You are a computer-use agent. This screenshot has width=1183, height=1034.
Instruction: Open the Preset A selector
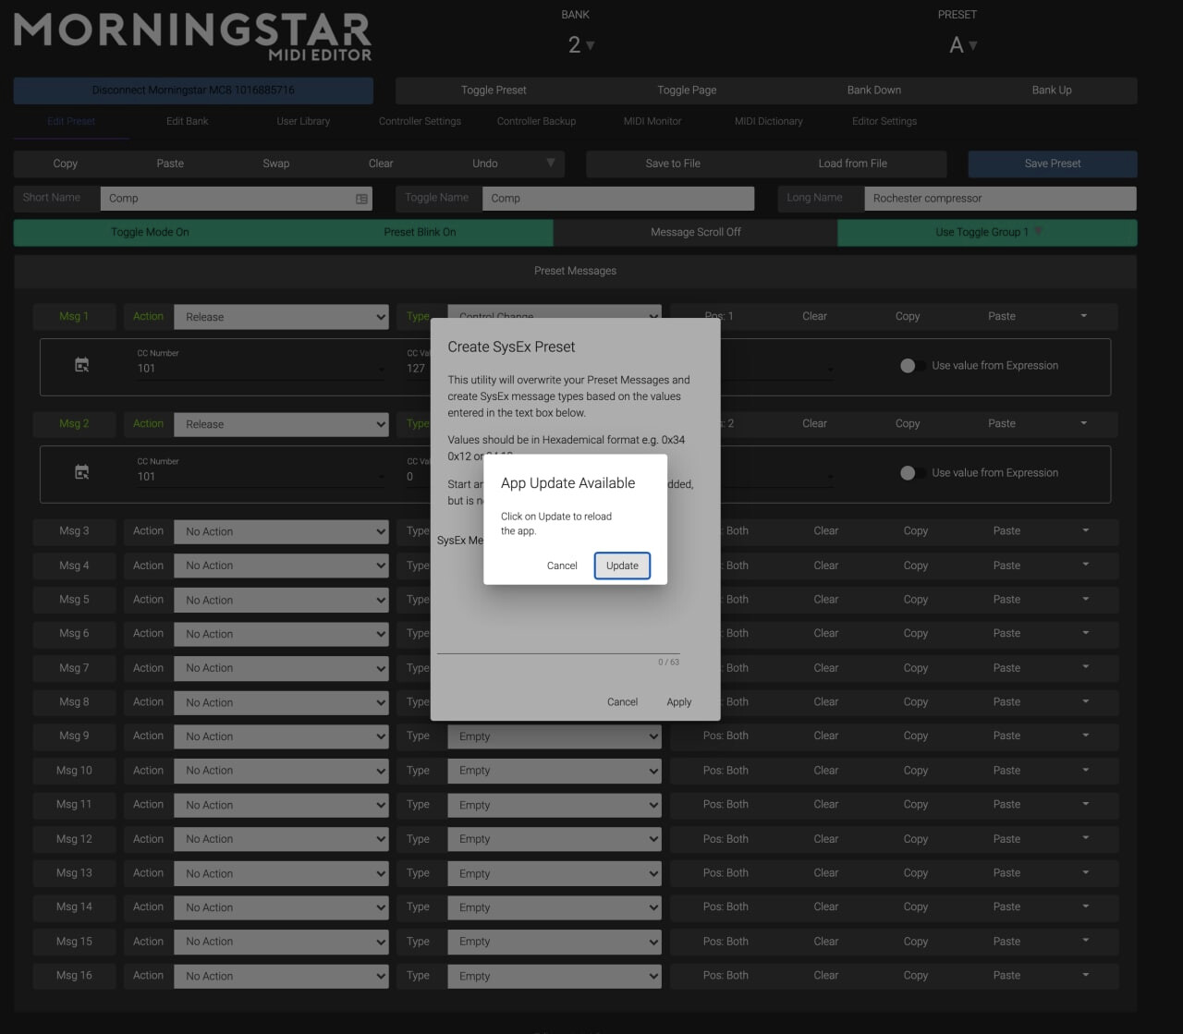click(x=963, y=45)
